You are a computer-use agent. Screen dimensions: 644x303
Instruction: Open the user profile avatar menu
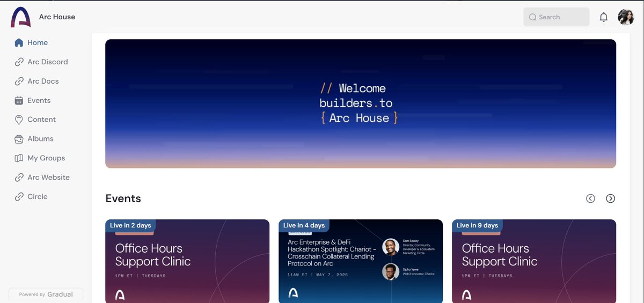point(626,17)
